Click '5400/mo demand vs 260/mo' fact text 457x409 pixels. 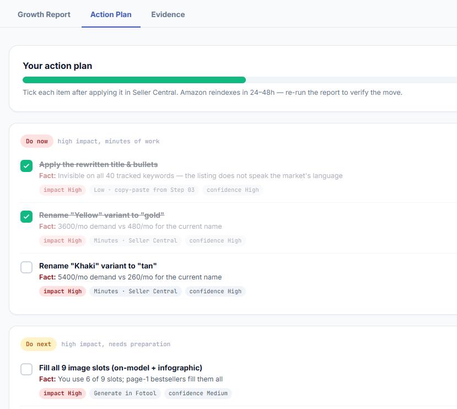tap(131, 277)
